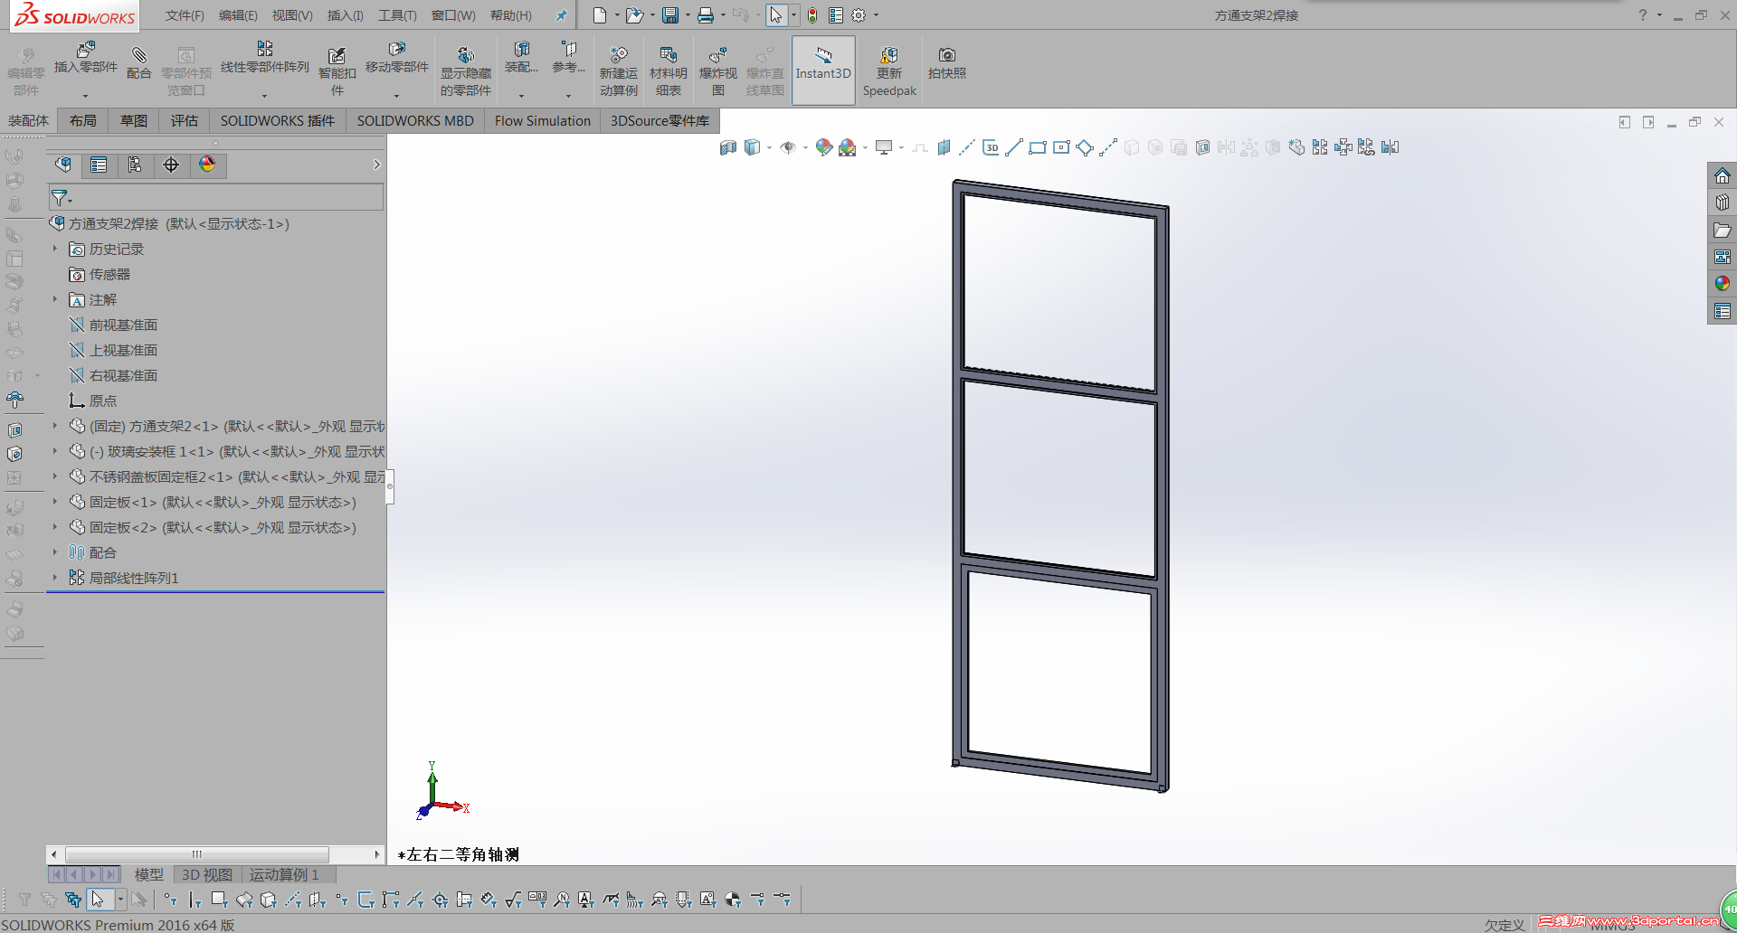1737x933 pixels.
Task: Switch to the 运动算例 1 bottom tab
Action: 284,874
